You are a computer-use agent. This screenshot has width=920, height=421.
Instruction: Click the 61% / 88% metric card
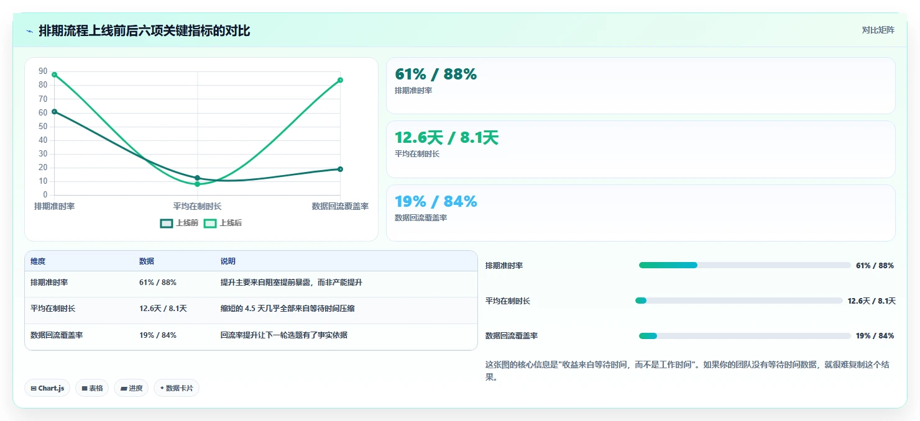pos(641,86)
